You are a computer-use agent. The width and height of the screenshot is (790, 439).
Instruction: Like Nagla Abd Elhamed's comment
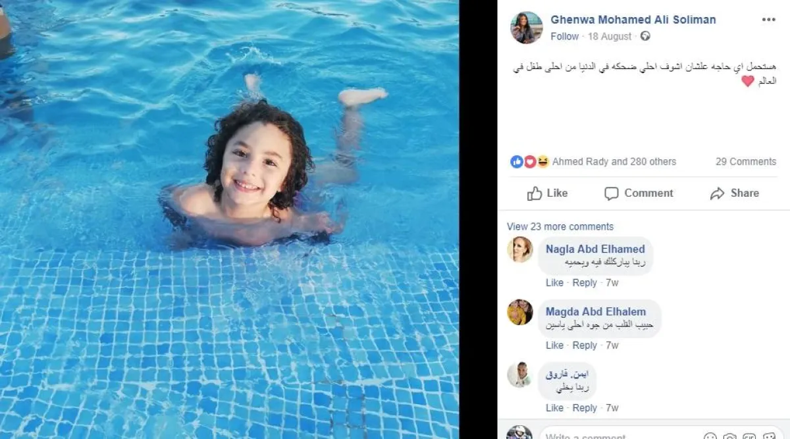coord(554,282)
